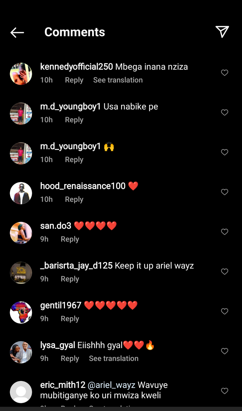Tap heart on san.do3's comment
This screenshot has width=242, height=411.
225,232
